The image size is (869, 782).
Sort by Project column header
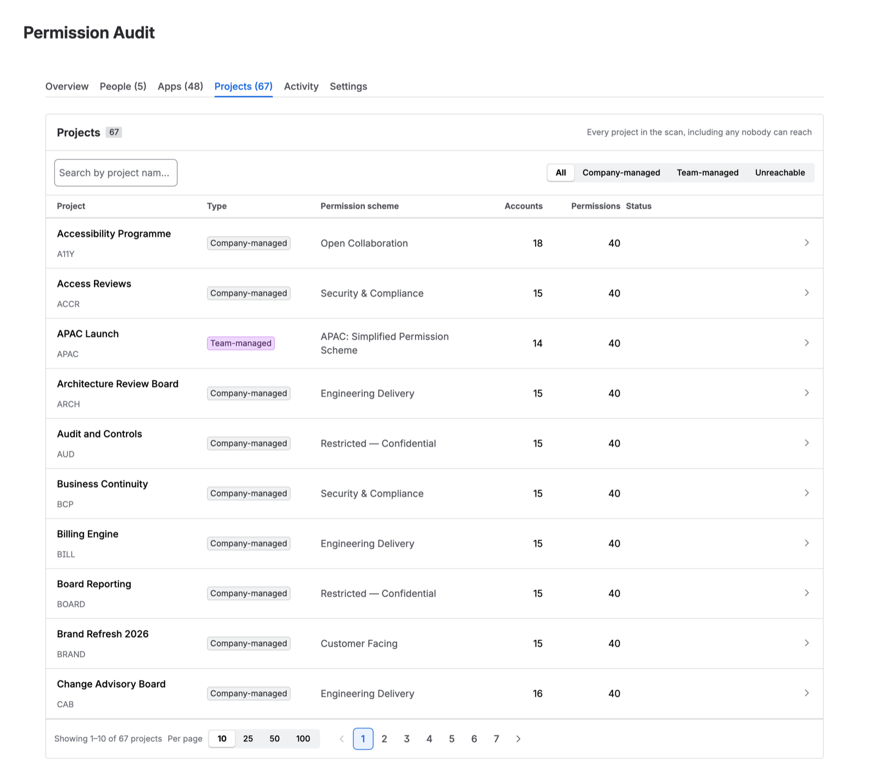click(x=71, y=206)
